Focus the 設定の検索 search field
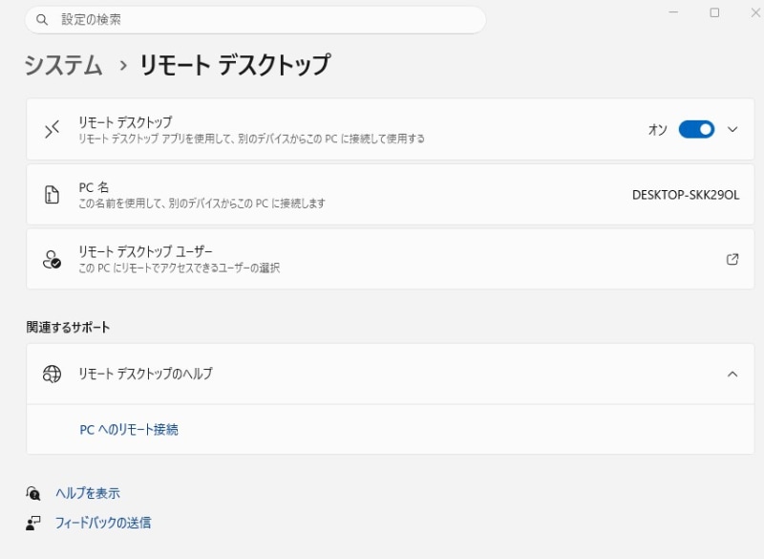 [x=255, y=20]
